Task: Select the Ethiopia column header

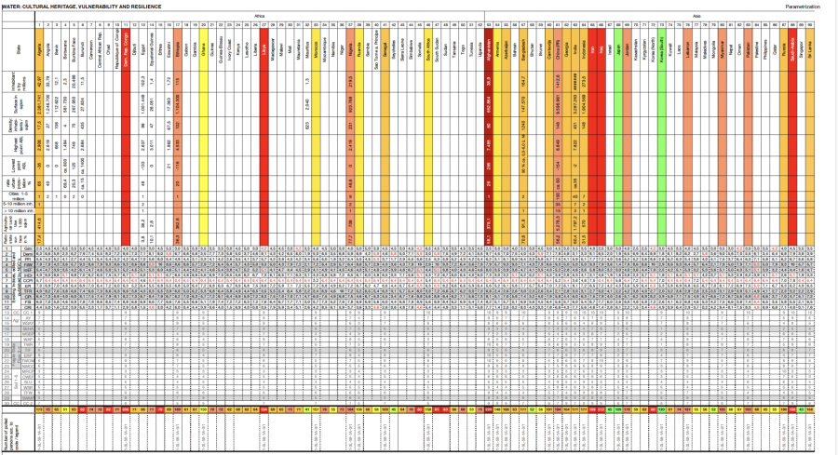Action: [x=177, y=46]
